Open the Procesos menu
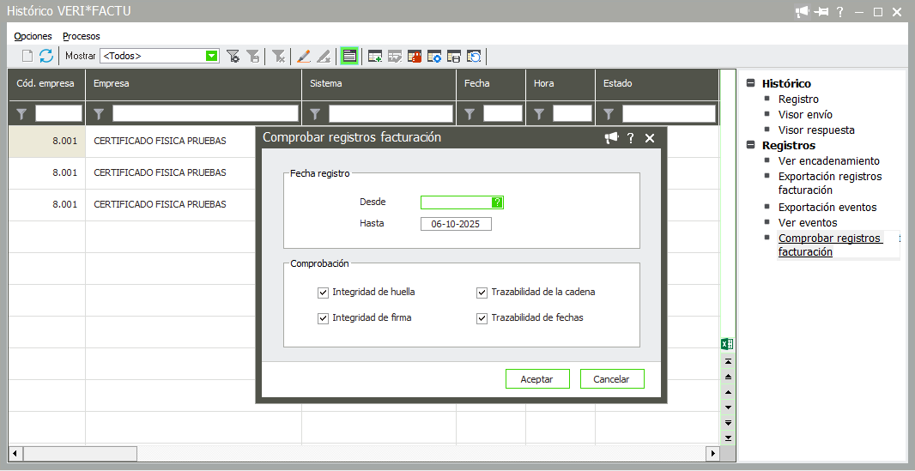Image resolution: width=915 pixels, height=471 pixels. 82,36
